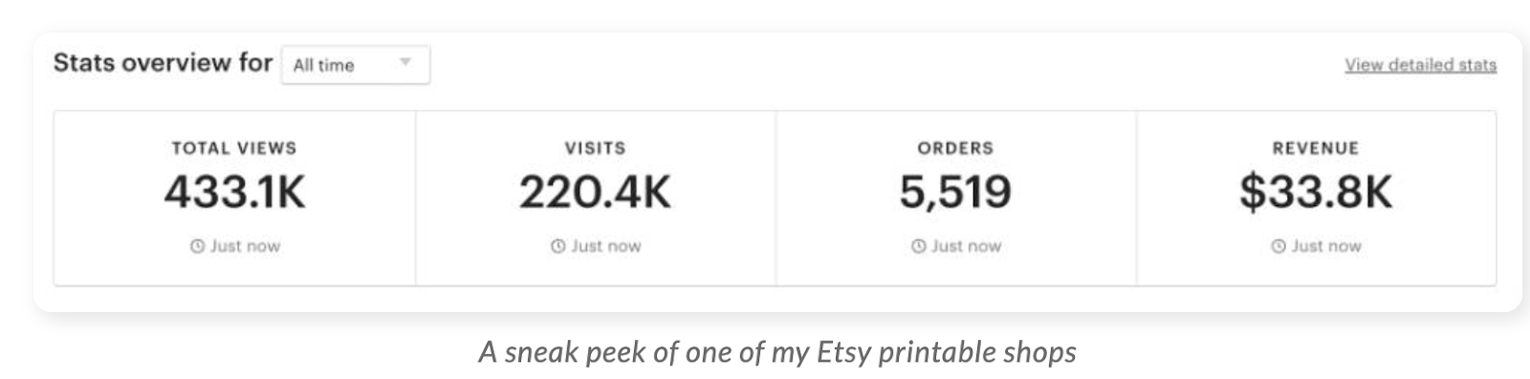Select the Revenue stat card
1530x379 pixels.
coord(1317,198)
